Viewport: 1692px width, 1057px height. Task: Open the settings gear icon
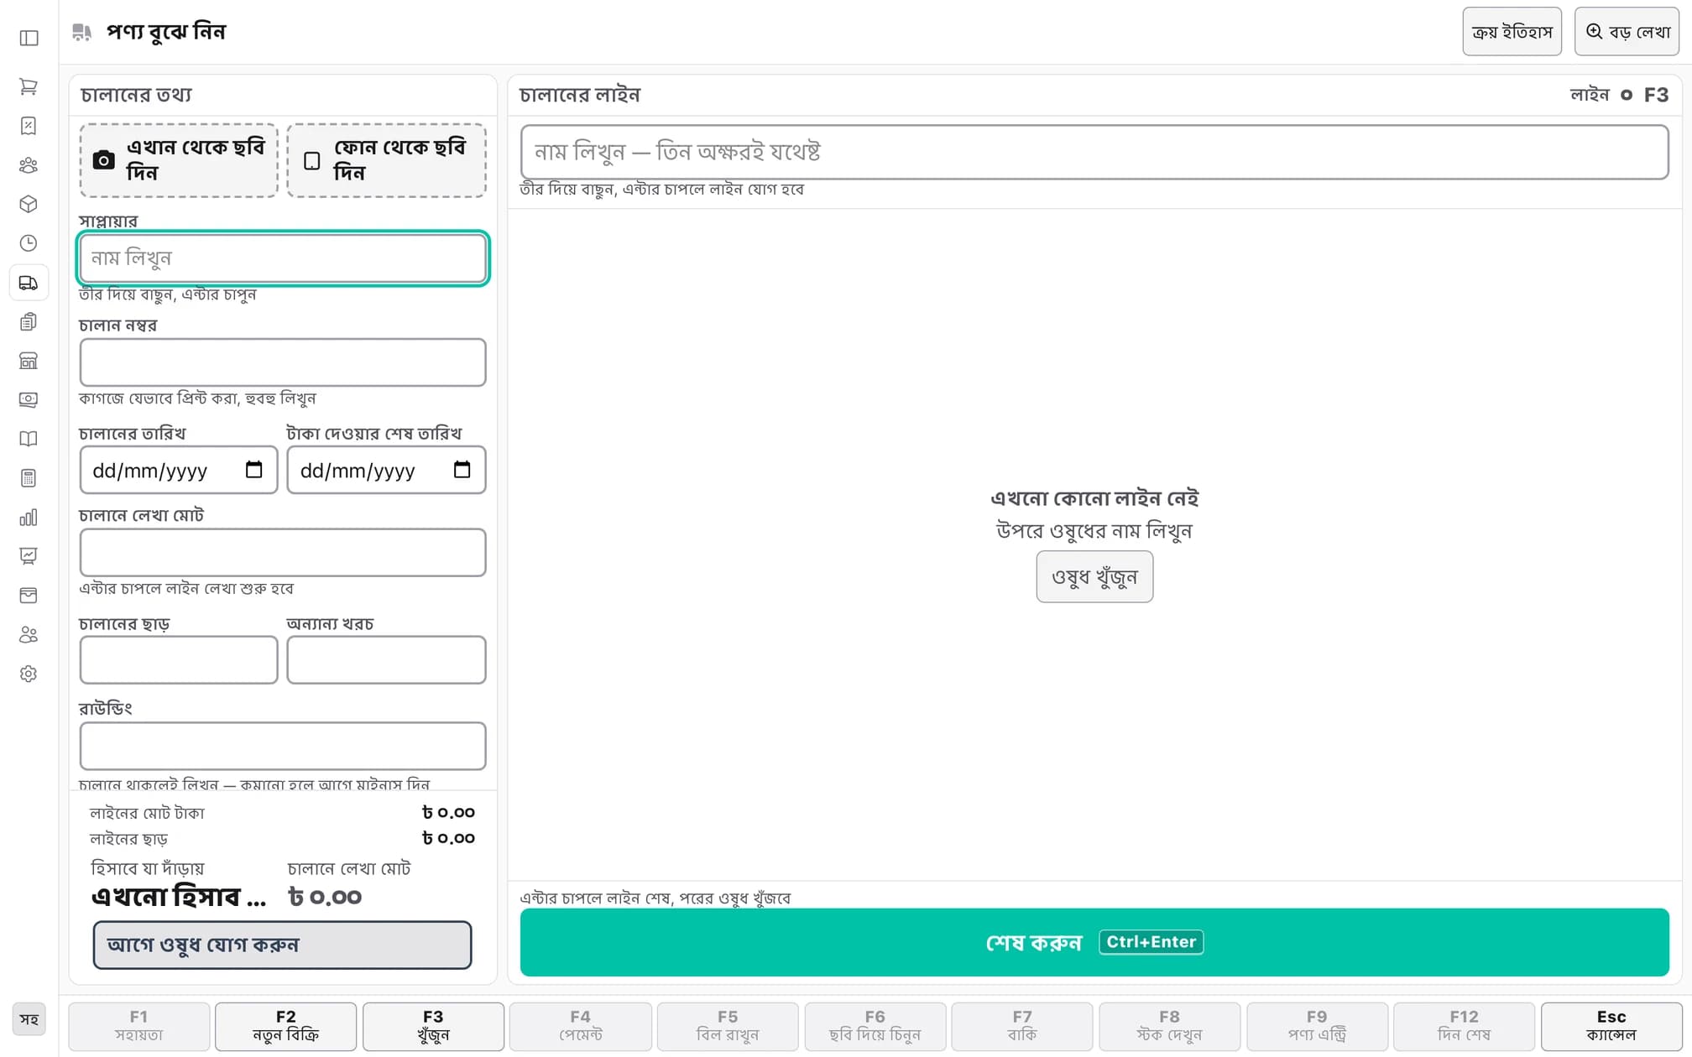click(29, 674)
